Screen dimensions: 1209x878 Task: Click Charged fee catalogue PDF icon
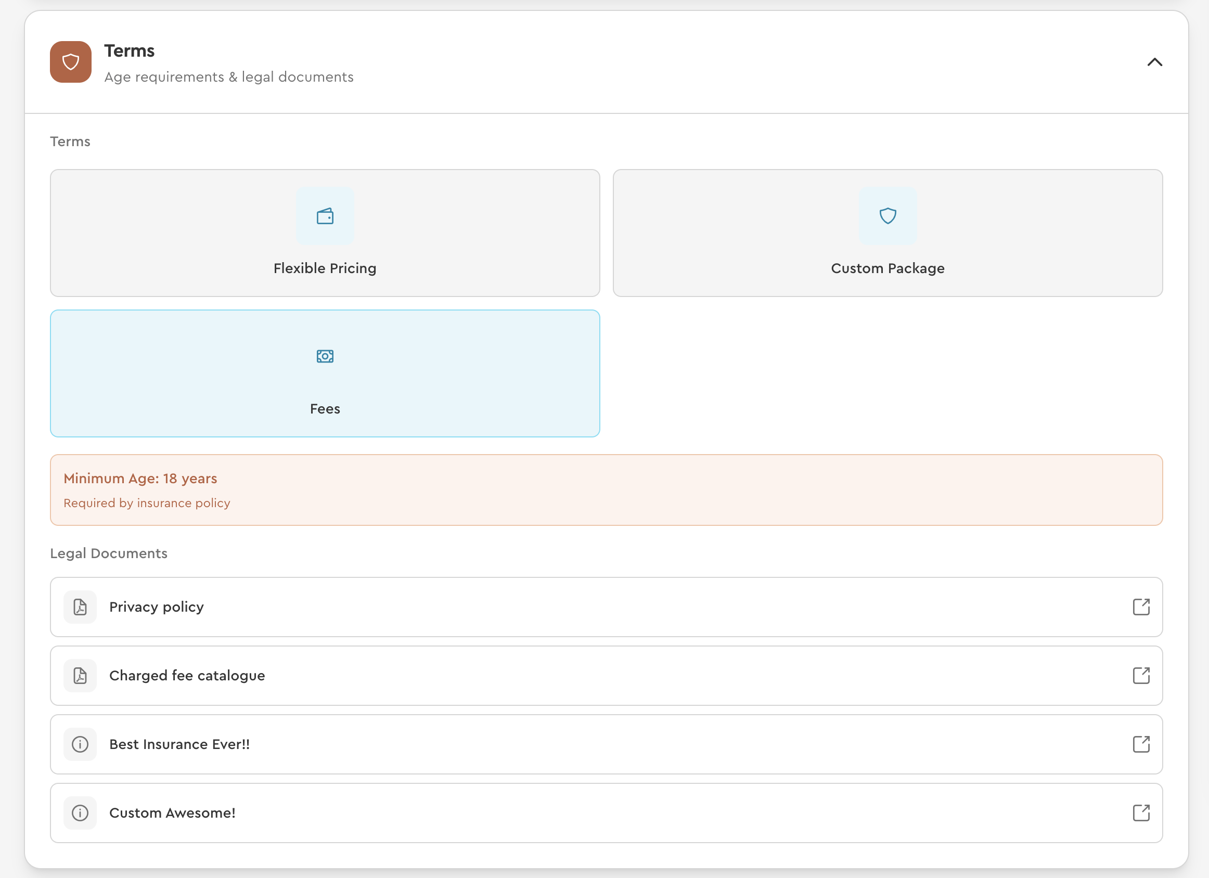(80, 676)
